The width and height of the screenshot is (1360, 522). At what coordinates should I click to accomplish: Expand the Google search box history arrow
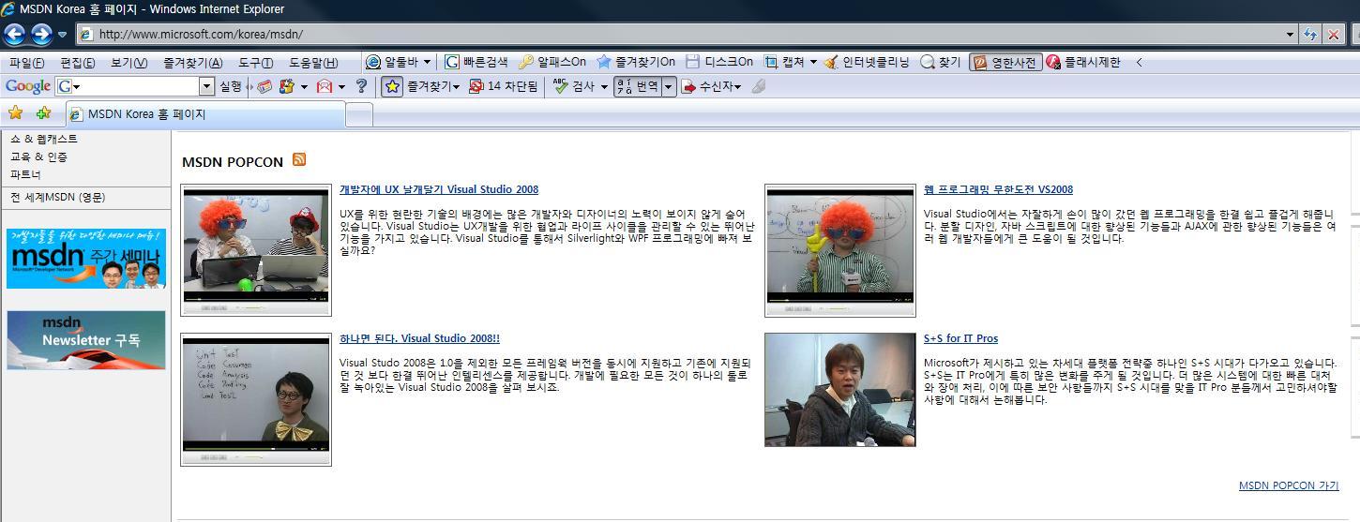207,86
